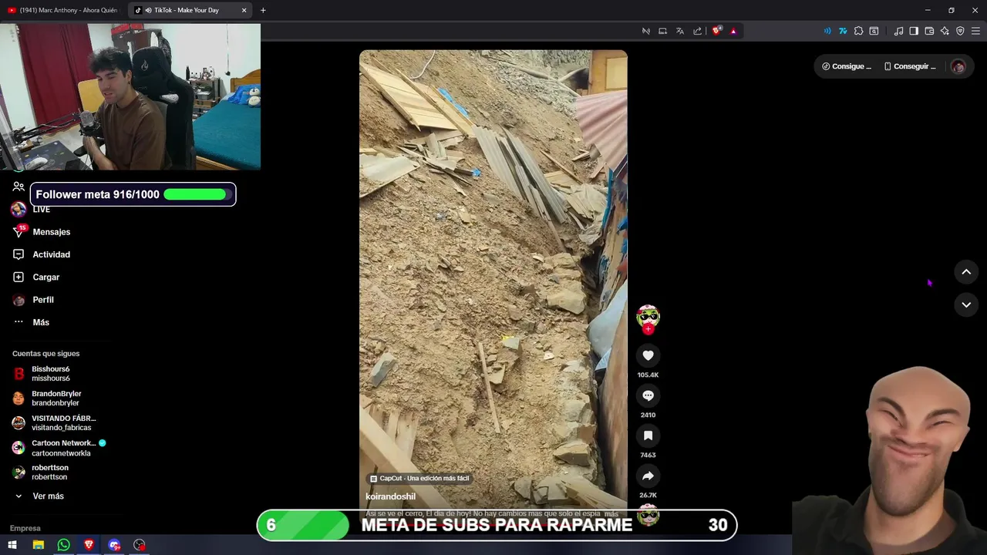Click the 2410 comments count
The image size is (987, 555).
click(648, 415)
